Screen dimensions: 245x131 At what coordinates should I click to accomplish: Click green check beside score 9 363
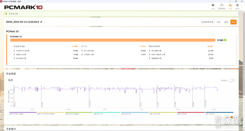point(225,40)
